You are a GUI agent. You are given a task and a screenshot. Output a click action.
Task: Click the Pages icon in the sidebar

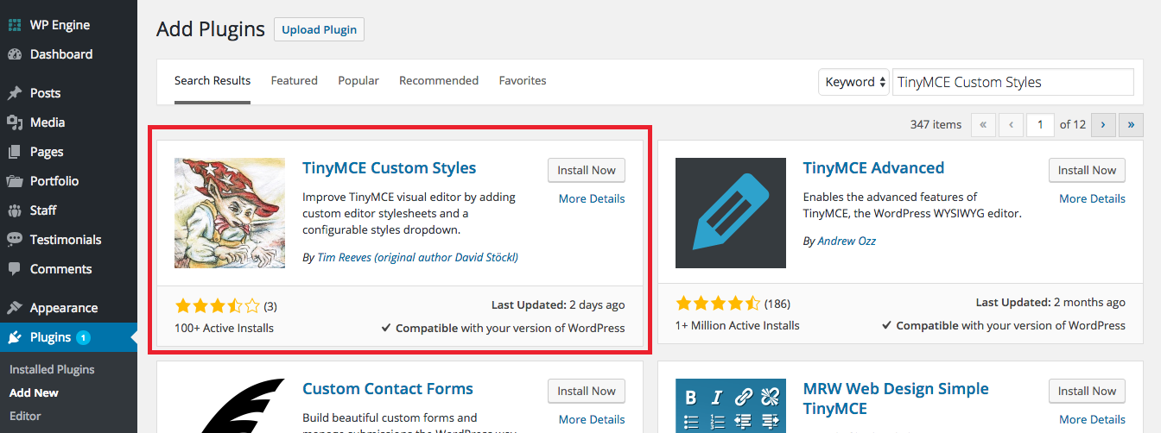click(x=15, y=152)
